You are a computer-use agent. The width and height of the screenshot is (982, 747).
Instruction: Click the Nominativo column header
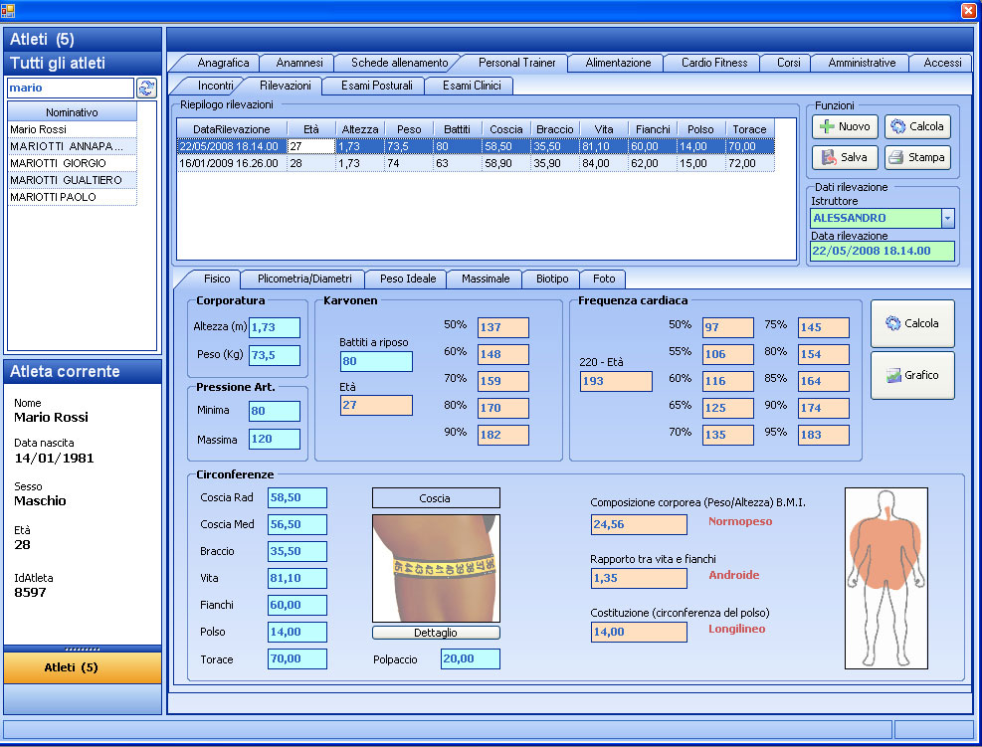(x=72, y=112)
